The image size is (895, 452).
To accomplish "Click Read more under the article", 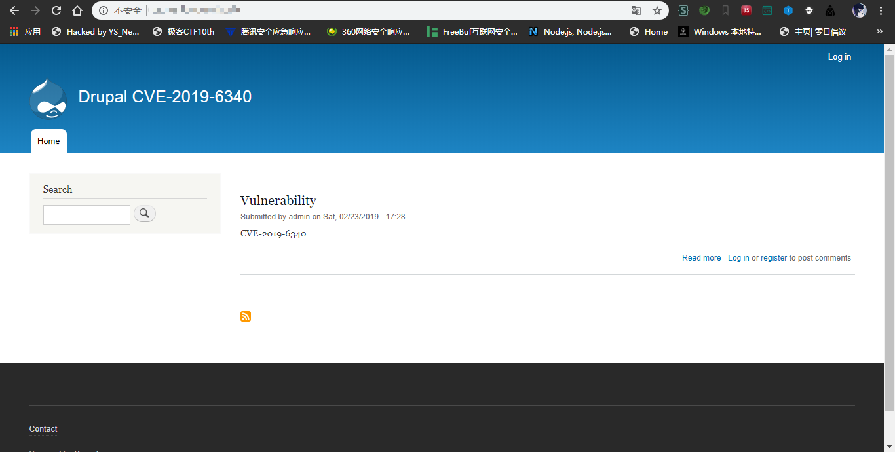I will [702, 258].
